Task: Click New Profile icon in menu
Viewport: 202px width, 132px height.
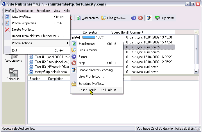Action: click(7, 17)
